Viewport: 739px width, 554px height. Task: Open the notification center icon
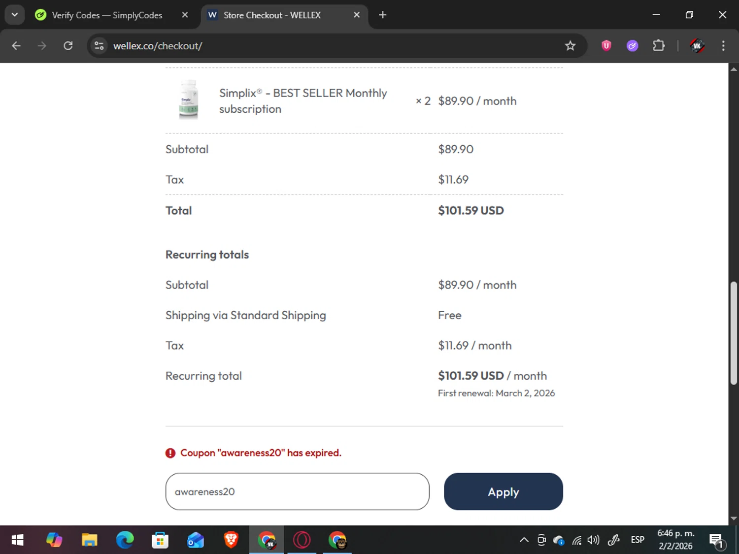(717, 541)
